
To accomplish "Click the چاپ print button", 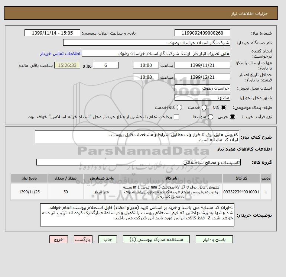I will 108,239.
